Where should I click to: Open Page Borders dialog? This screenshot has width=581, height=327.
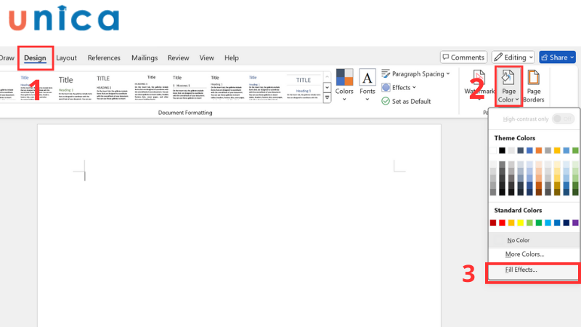click(534, 86)
